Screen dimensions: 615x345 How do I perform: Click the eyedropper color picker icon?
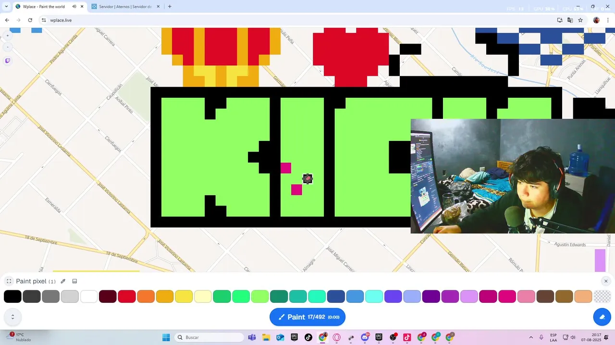[x=63, y=281]
